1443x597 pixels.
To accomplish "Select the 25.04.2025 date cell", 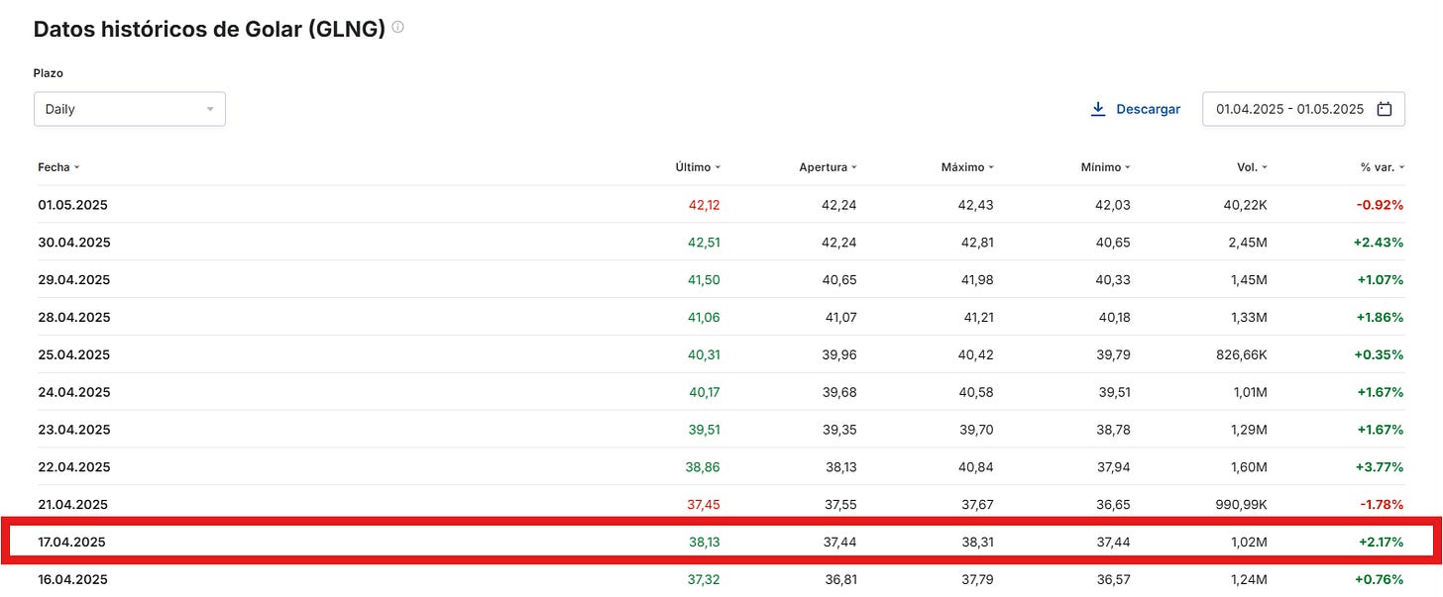I will [74, 354].
